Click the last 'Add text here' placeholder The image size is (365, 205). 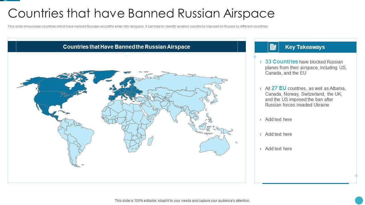[279, 149]
